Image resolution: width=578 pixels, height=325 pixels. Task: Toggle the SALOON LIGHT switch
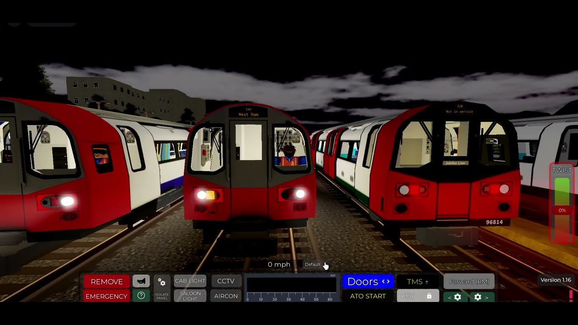pos(190,296)
